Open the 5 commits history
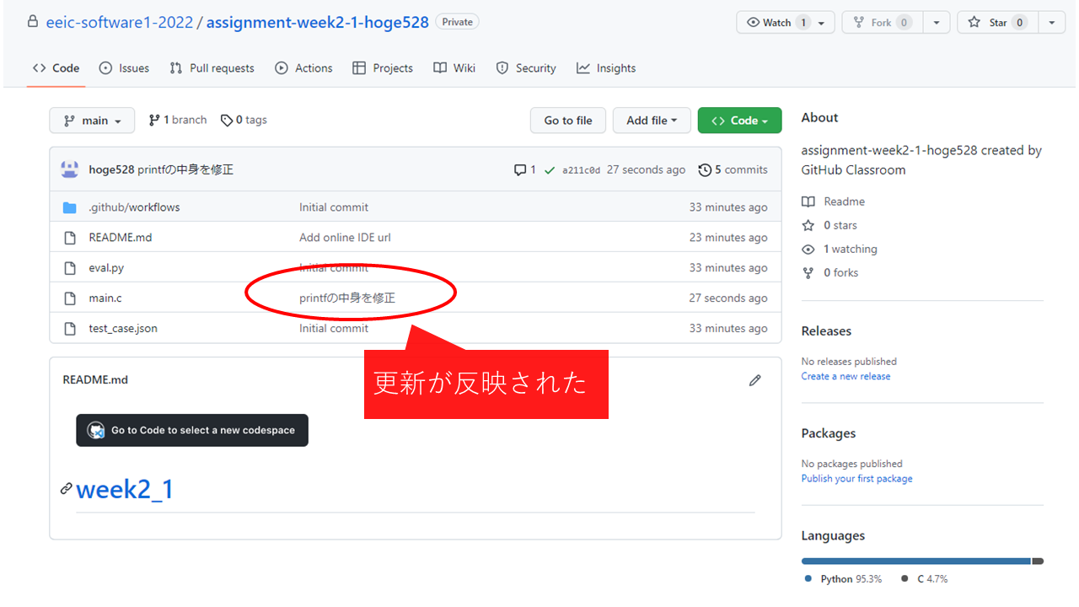 [733, 169]
